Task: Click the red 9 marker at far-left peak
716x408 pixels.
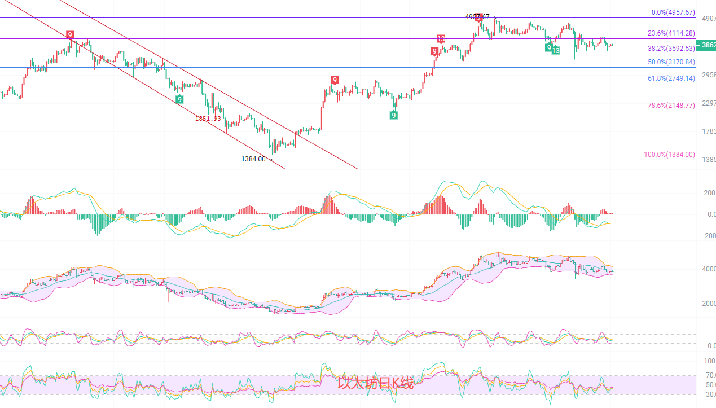Action: tap(70, 35)
